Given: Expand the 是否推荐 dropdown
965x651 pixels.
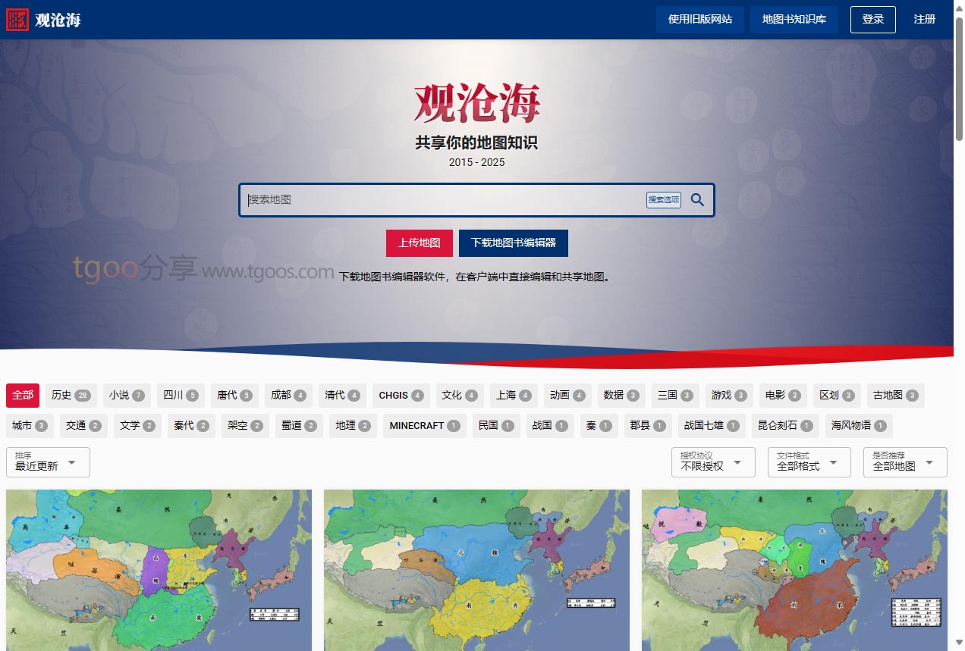Looking at the screenshot, I should point(904,462).
